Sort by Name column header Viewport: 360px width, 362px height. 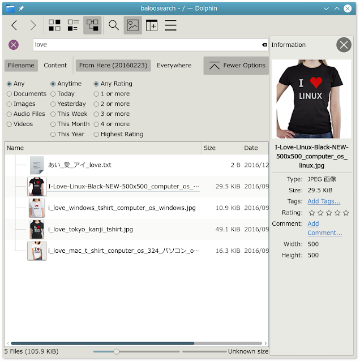tap(103, 148)
